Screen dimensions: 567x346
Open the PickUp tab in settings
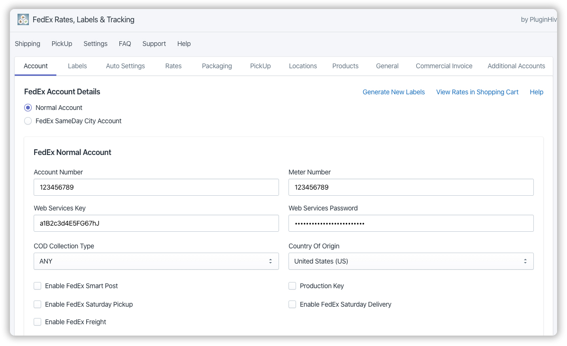pyautogui.click(x=261, y=66)
